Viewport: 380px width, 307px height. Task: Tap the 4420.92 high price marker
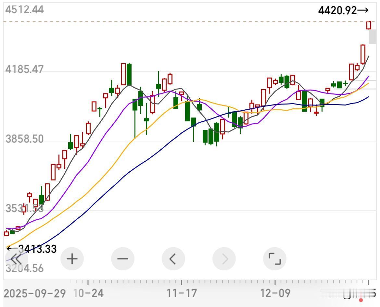coord(343,10)
